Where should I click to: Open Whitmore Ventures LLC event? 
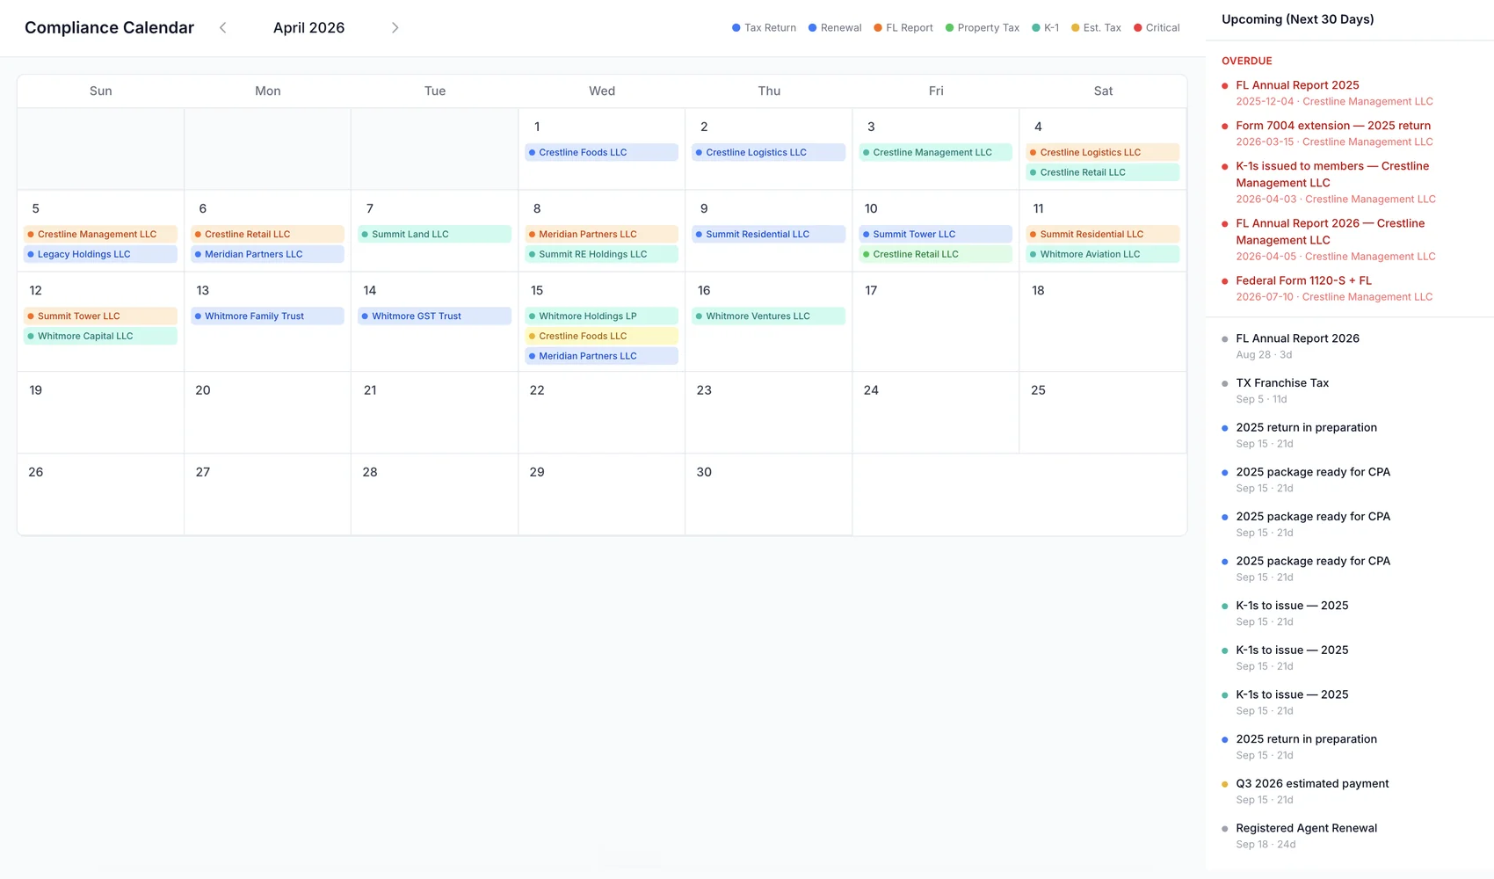pos(768,316)
